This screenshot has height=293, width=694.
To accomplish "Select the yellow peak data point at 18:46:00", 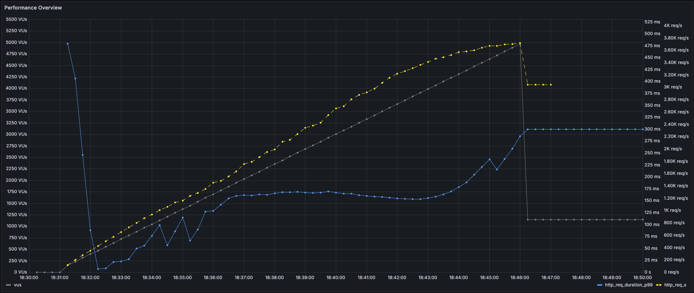I will point(520,43).
